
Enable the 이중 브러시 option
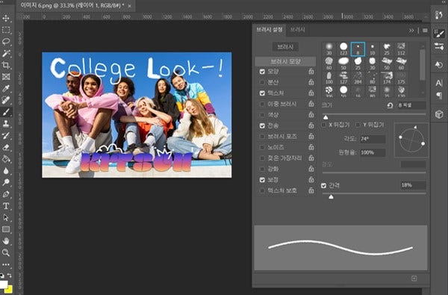tap(262, 104)
